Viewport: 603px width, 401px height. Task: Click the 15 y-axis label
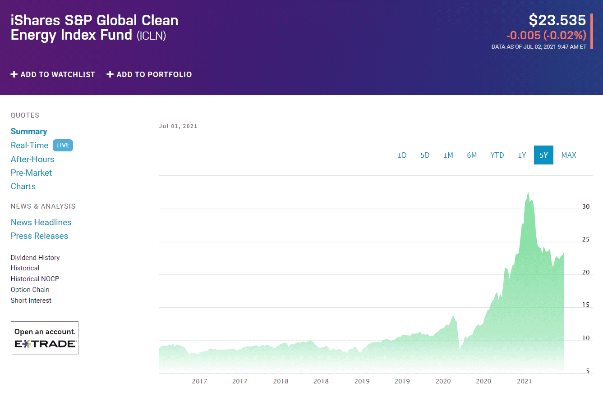(586, 305)
